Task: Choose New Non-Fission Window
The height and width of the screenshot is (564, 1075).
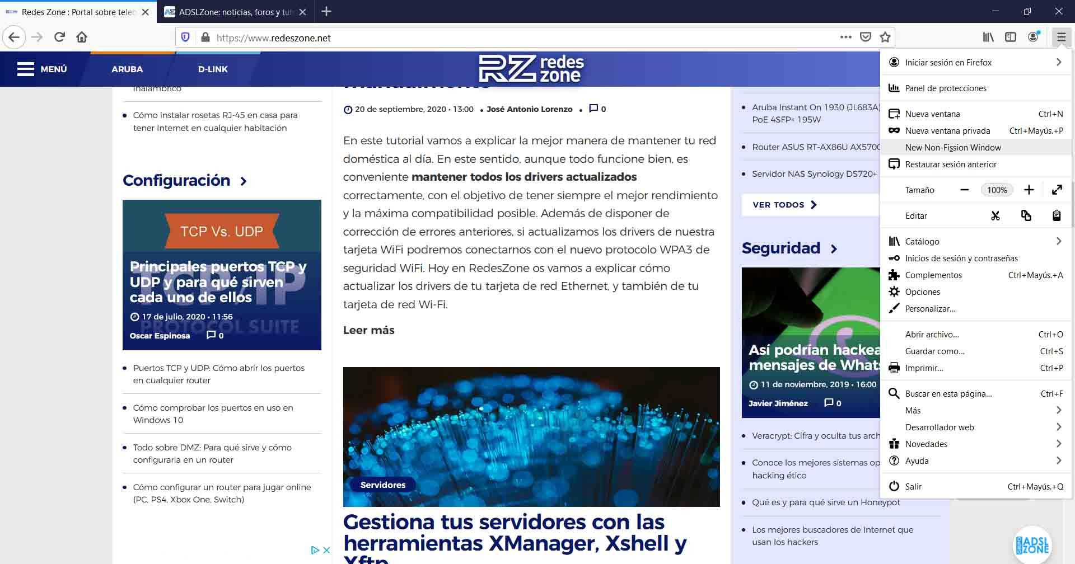Action: point(976,147)
